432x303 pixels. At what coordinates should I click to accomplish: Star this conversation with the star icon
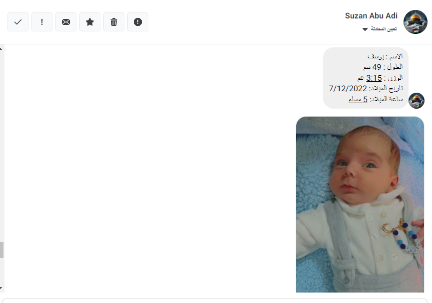pos(90,22)
